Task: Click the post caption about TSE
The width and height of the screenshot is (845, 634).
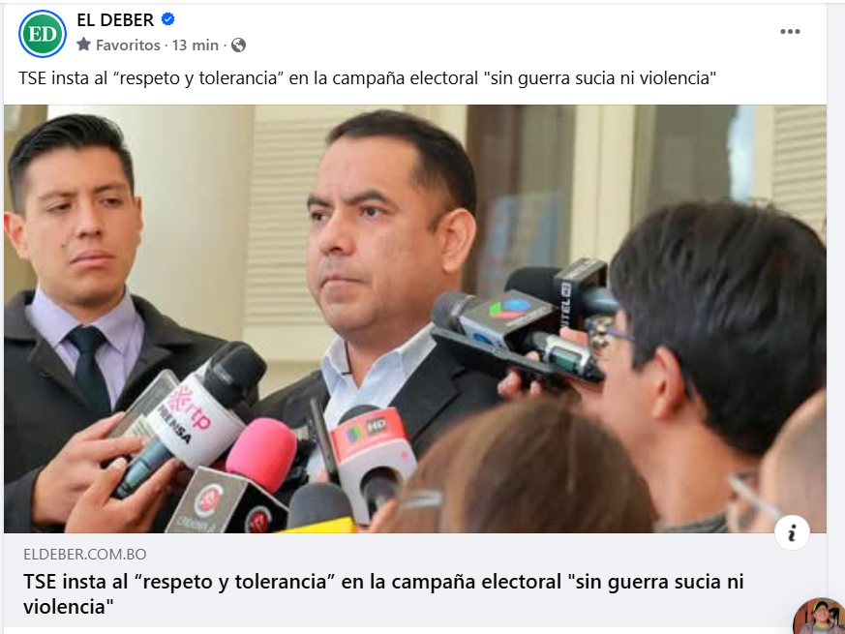Action: pyautogui.click(x=368, y=78)
